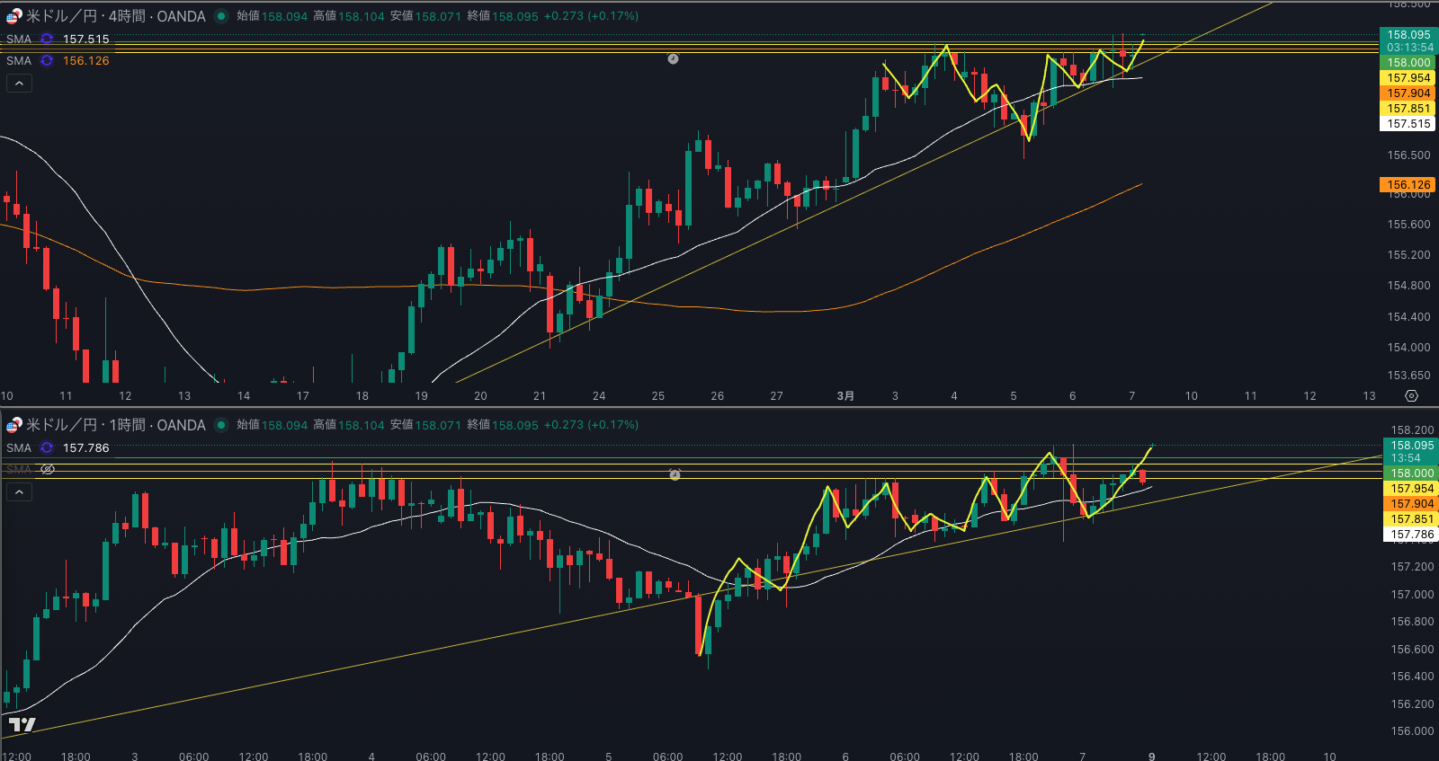Viewport: 1439px width, 761px height.
Task: Click the green 158.000 price label in 1-hour chart
Action: tap(1412, 473)
